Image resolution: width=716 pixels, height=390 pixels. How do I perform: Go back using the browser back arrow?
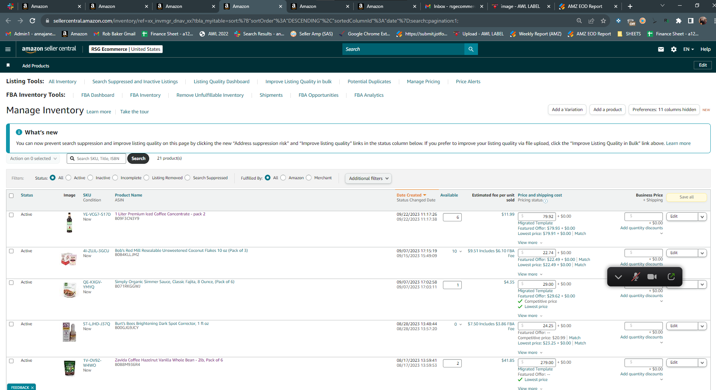(8, 21)
